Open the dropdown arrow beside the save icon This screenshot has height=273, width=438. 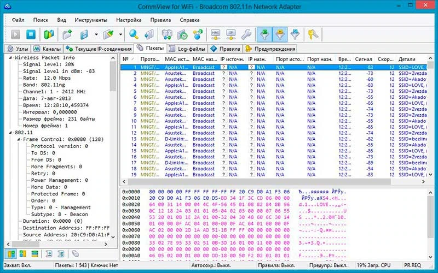96,34
